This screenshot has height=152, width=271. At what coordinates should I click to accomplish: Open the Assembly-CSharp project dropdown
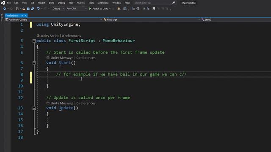[x=54, y=20]
